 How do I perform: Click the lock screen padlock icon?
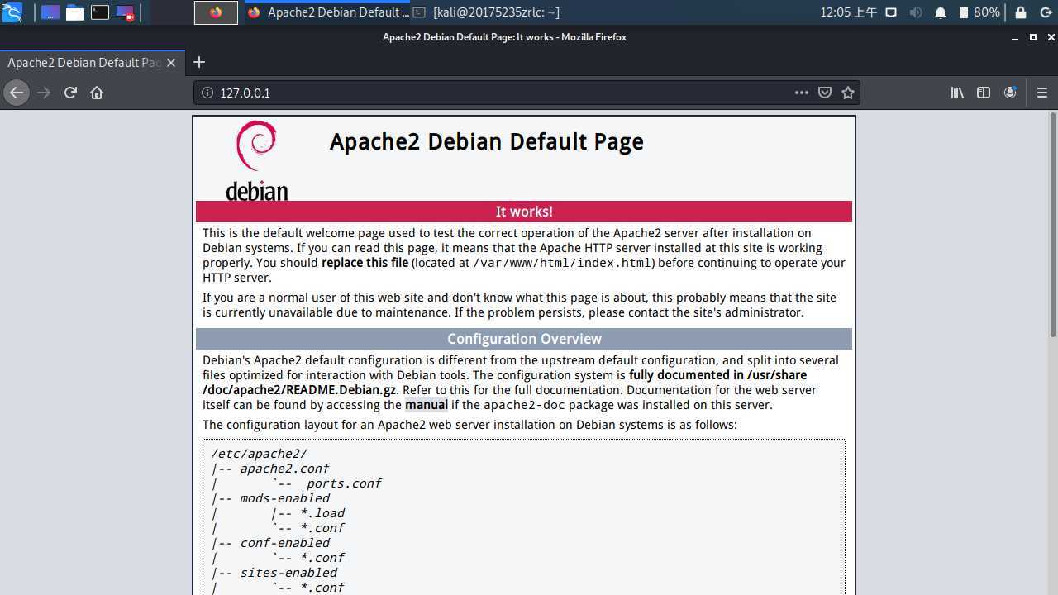[x=1021, y=12]
